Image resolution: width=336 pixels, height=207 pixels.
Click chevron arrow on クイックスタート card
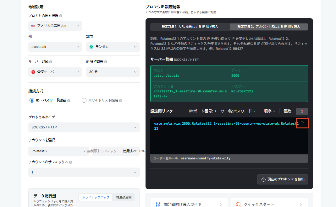(x=301, y=205)
